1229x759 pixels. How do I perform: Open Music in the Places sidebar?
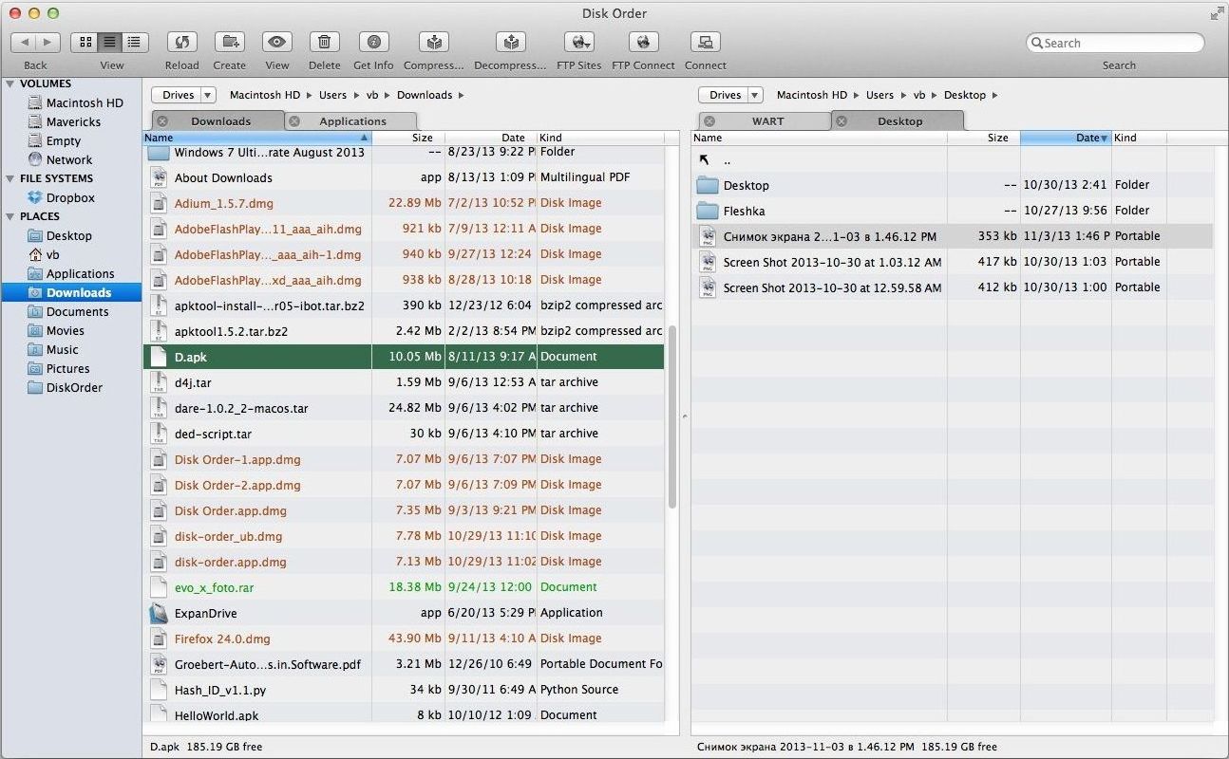click(62, 349)
